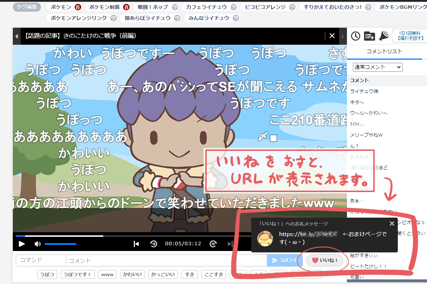This screenshot has height=284, width=427.
Task: Open the 通常コメント dropdown
Action: 378,67
